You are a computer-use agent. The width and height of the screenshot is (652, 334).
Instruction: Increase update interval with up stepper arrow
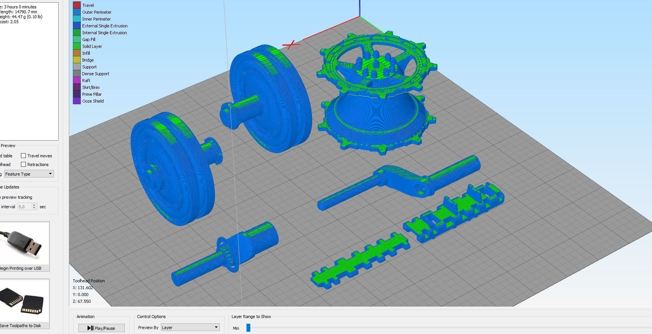[x=34, y=205]
